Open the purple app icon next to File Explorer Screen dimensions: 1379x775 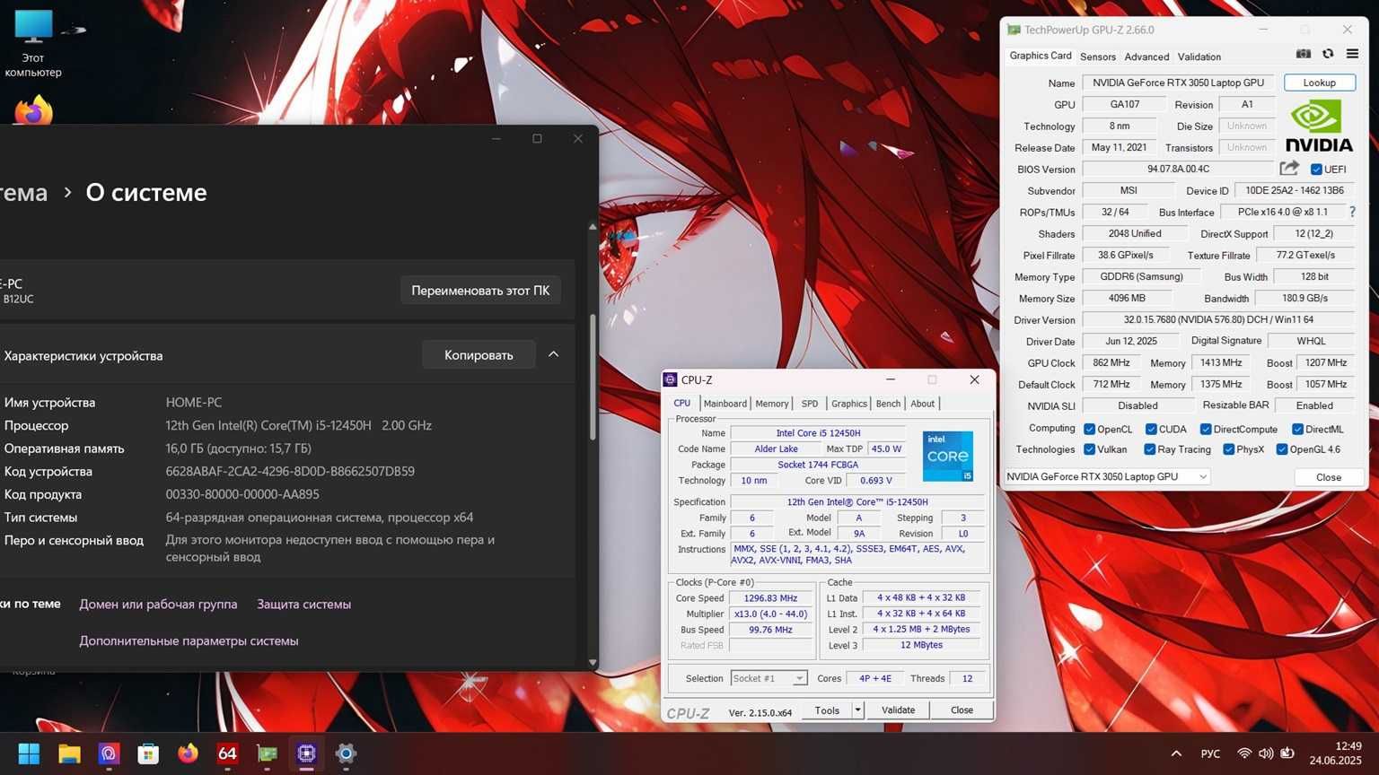(x=109, y=753)
